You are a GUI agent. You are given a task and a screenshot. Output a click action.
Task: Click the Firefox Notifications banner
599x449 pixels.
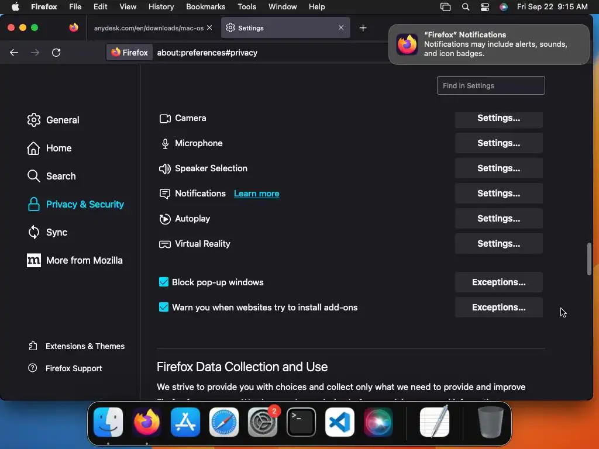coord(488,44)
